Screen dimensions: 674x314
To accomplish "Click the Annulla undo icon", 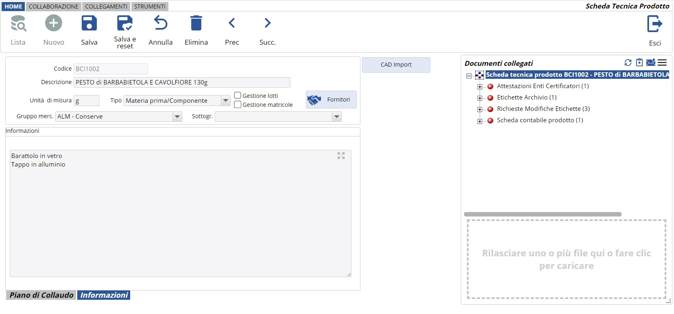I will point(160,24).
